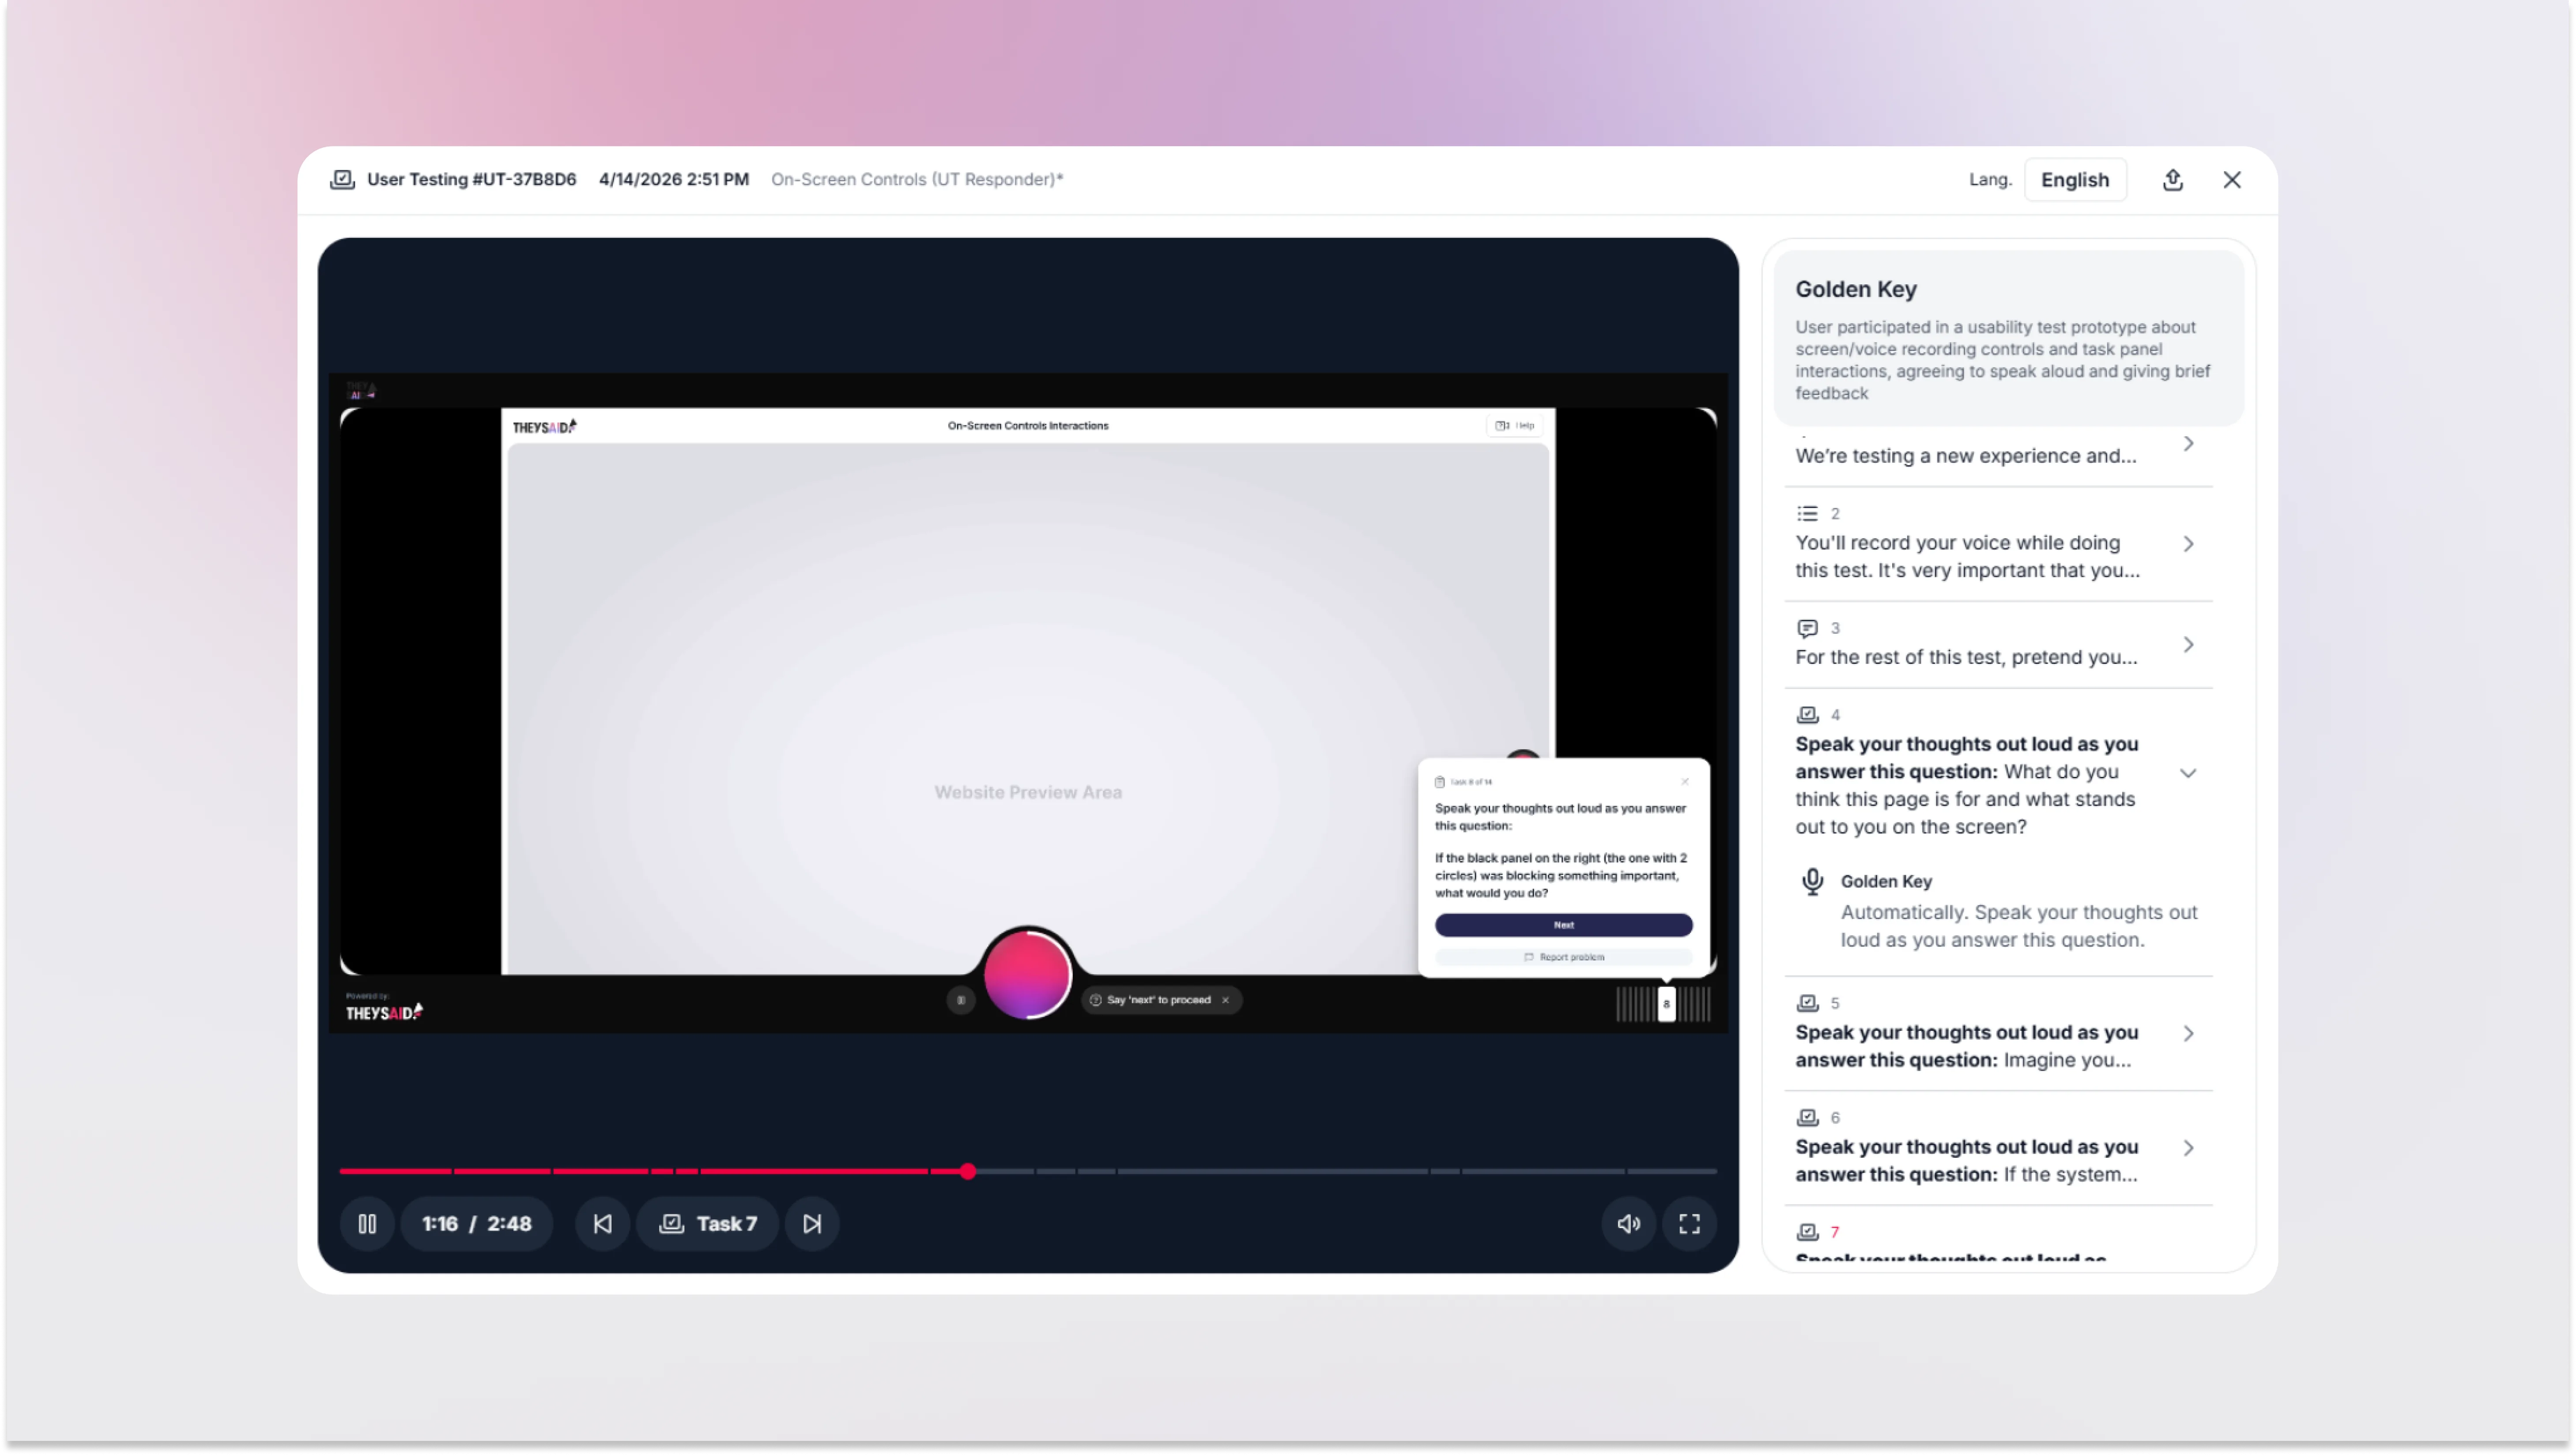
Task: Click the share/export icon beside English
Action: point(2172,180)
